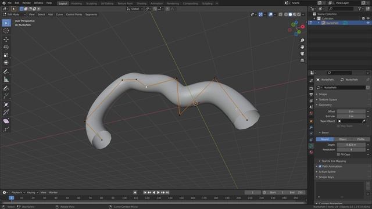Open the Curve menu in viewport header
This screenshot has height=209, width=372.
(59, 15)
